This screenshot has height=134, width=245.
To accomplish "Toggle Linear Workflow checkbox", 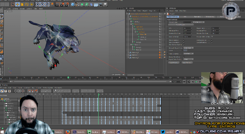I will [184, 57].
